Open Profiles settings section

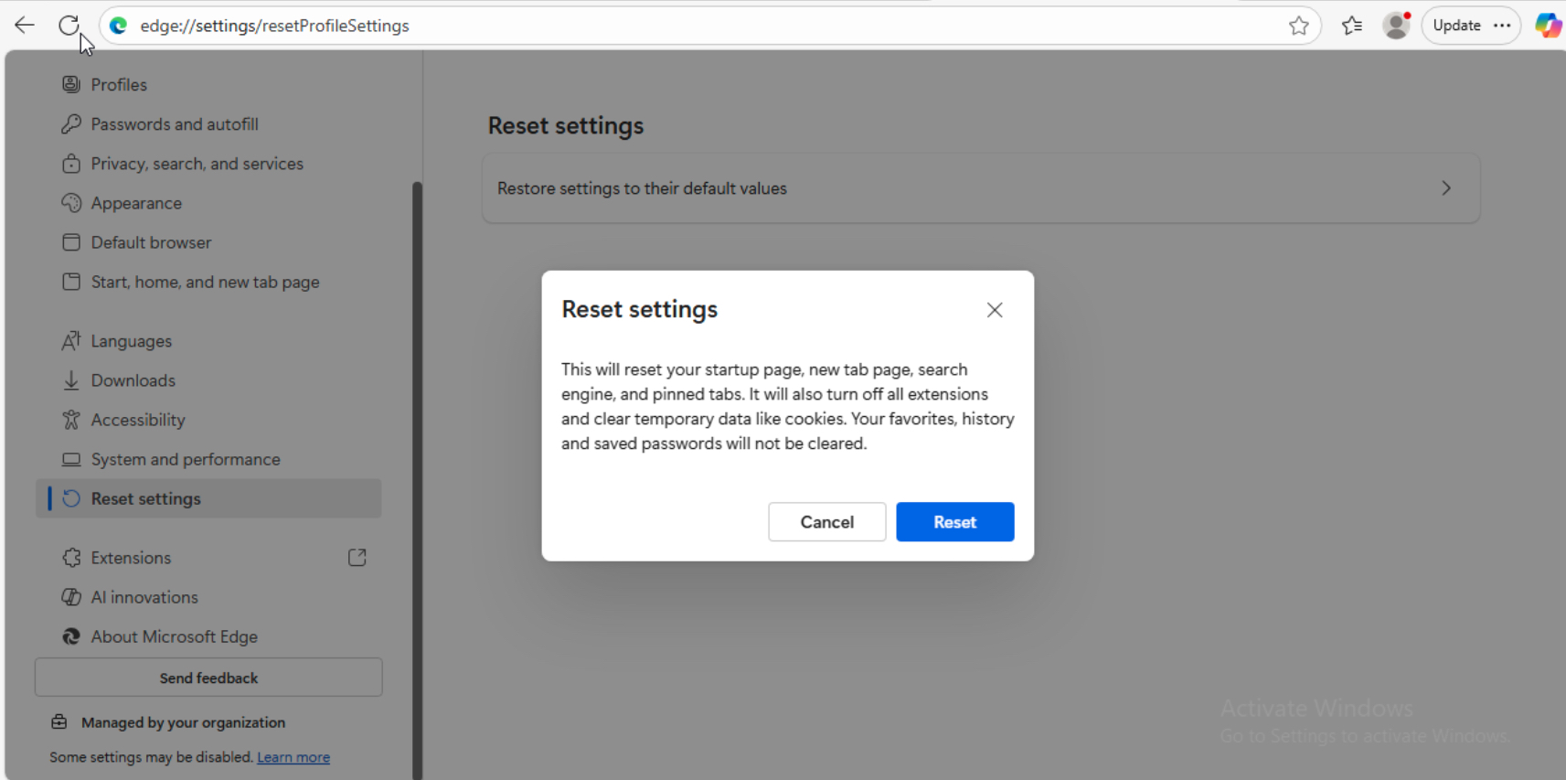click(208, 85)
